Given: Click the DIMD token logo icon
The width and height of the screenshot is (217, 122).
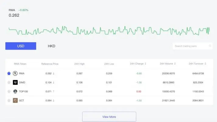Looking at the screenshot, I should [x=15, y=82].
